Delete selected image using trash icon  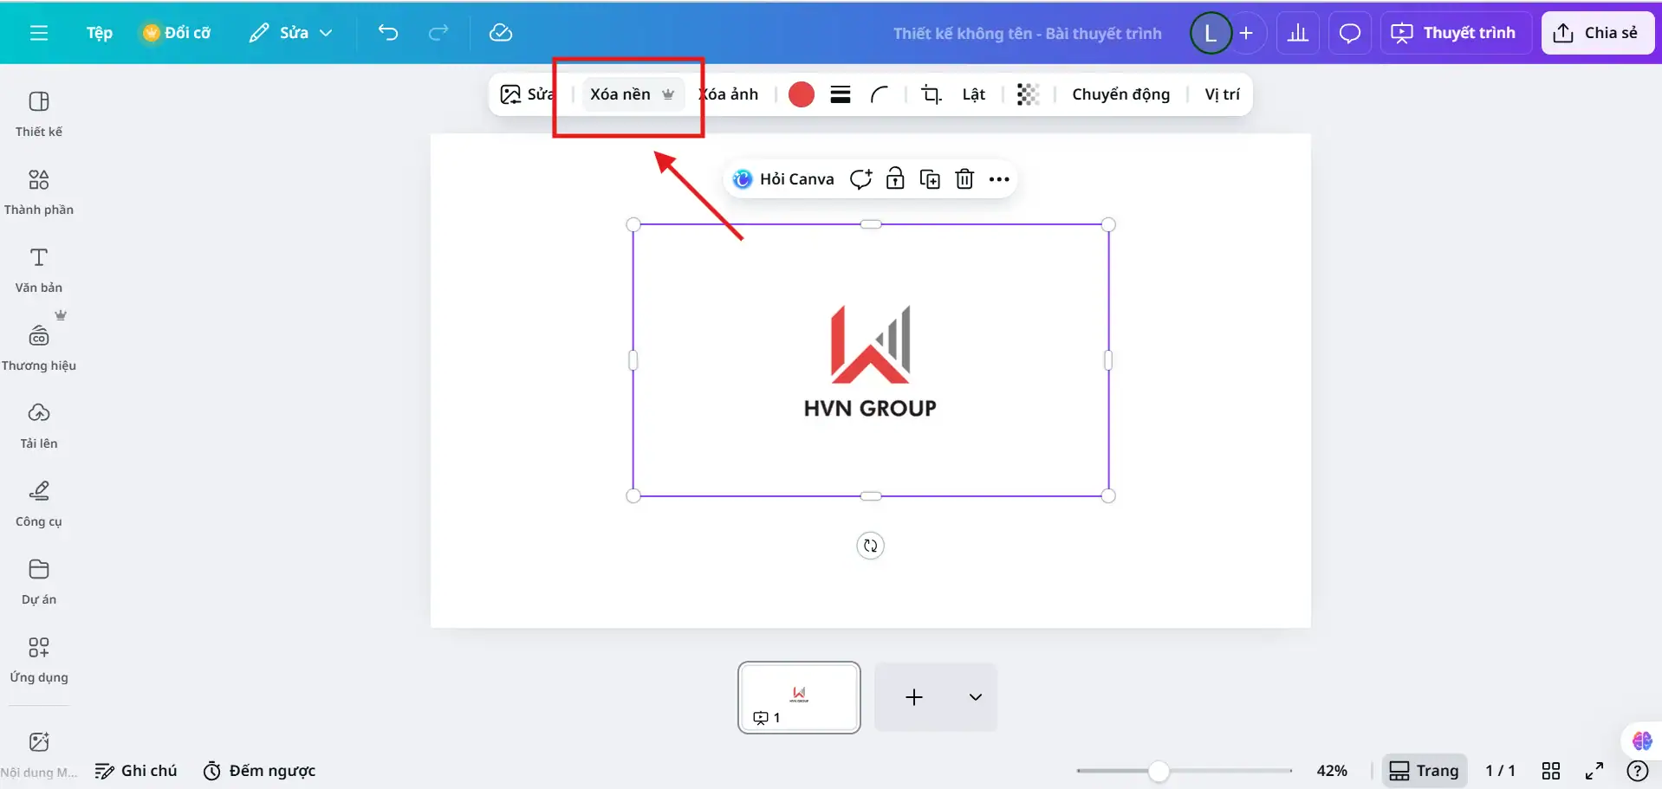coord(964,178)
